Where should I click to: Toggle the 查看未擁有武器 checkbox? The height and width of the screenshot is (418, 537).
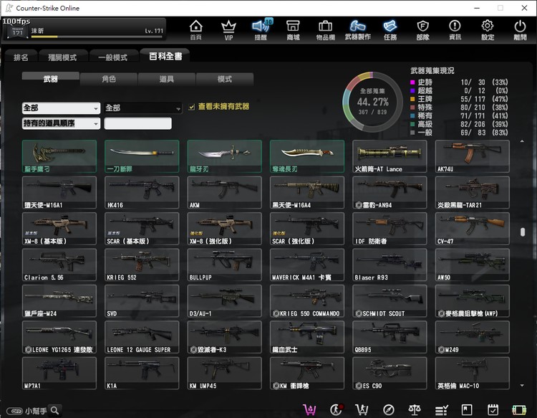(x=191, y=107)
